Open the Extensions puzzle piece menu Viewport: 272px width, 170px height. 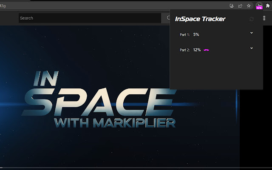[x=268, y=6]
